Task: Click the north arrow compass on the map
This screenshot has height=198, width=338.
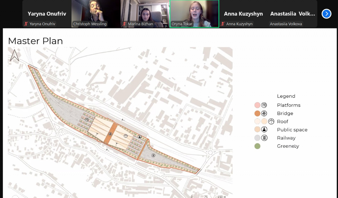Action: [x=14, y=55]
